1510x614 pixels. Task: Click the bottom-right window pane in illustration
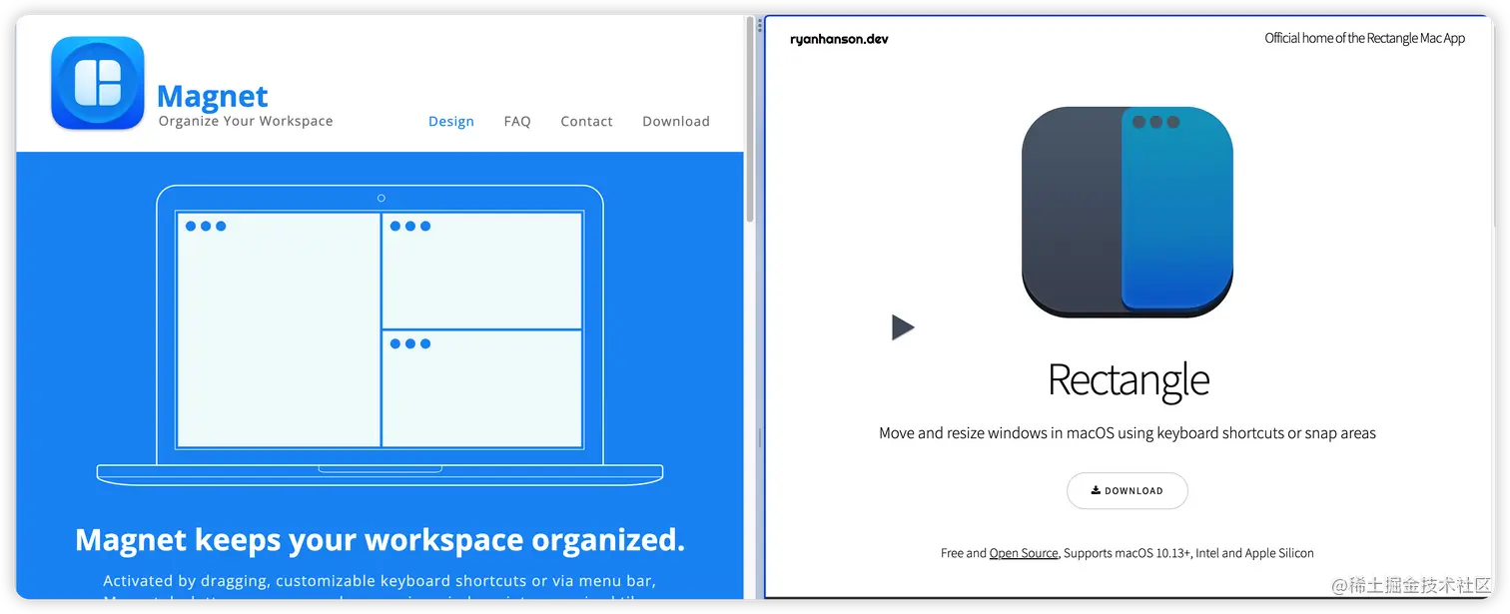(x=482, y=388)
